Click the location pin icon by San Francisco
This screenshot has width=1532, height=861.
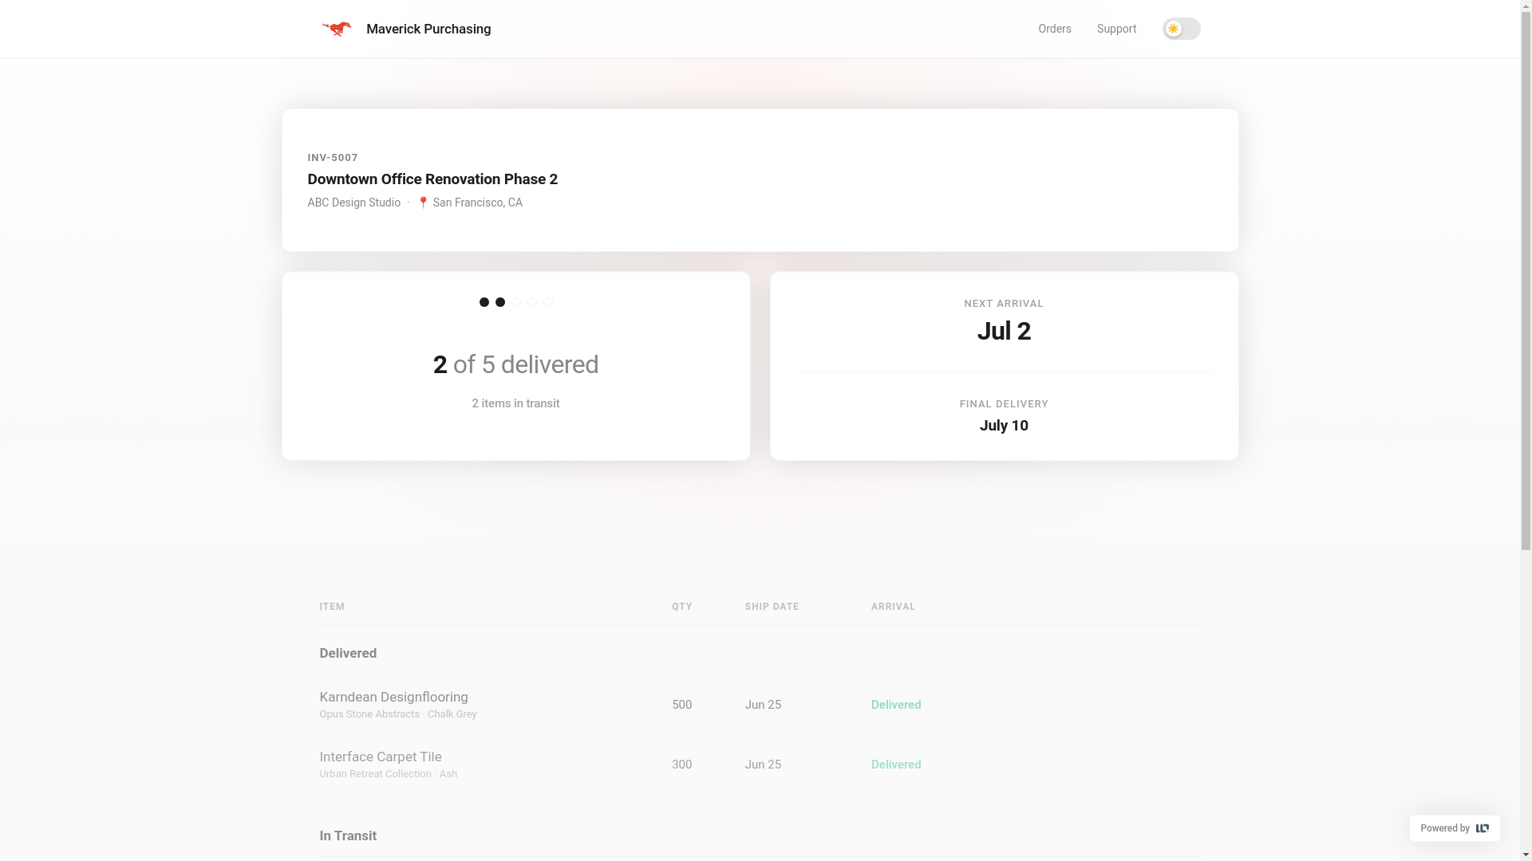point(423,202)
